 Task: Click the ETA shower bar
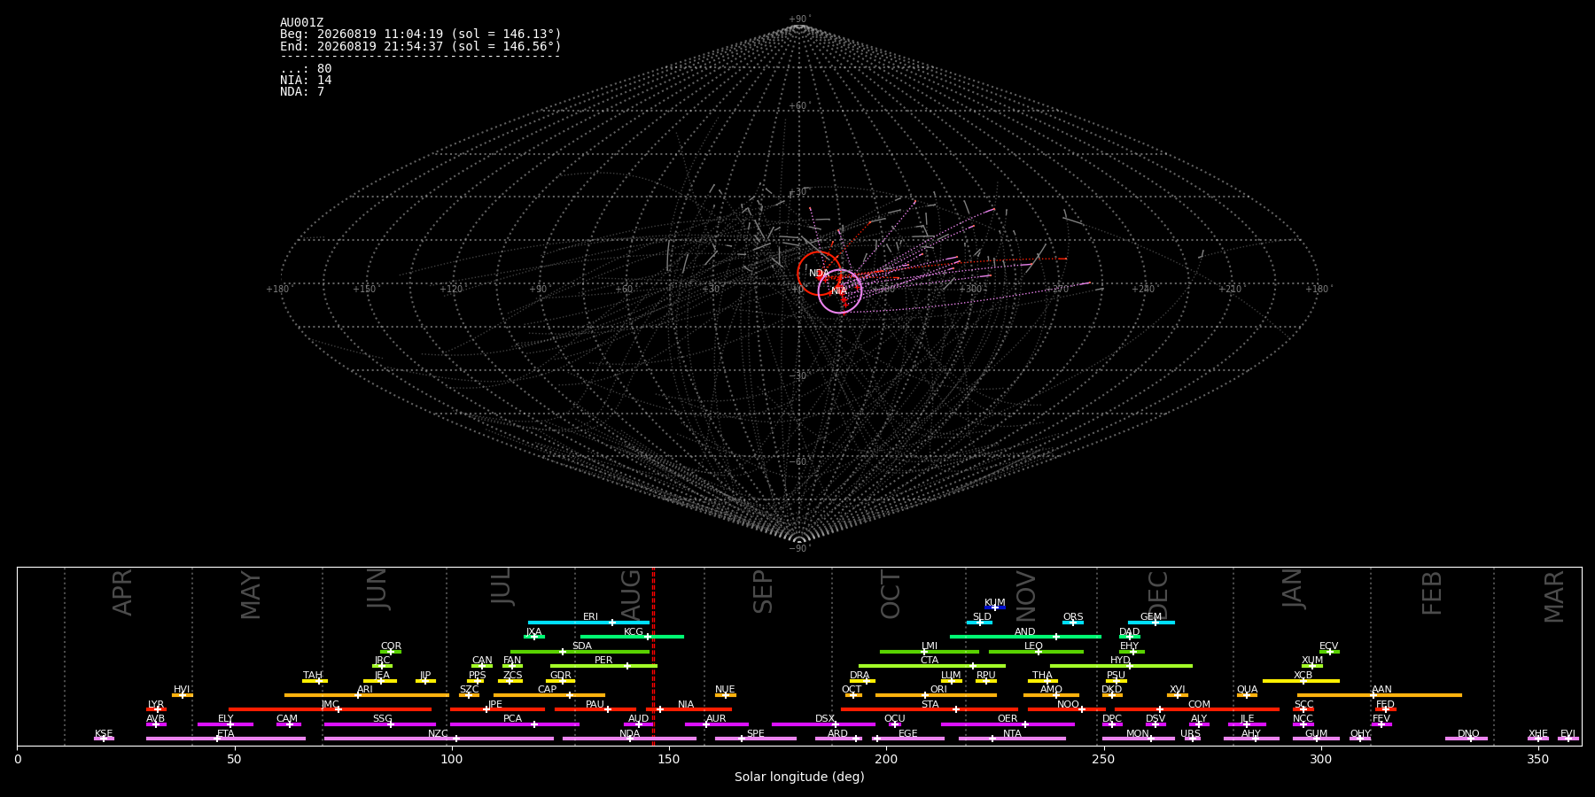point(226,739)
